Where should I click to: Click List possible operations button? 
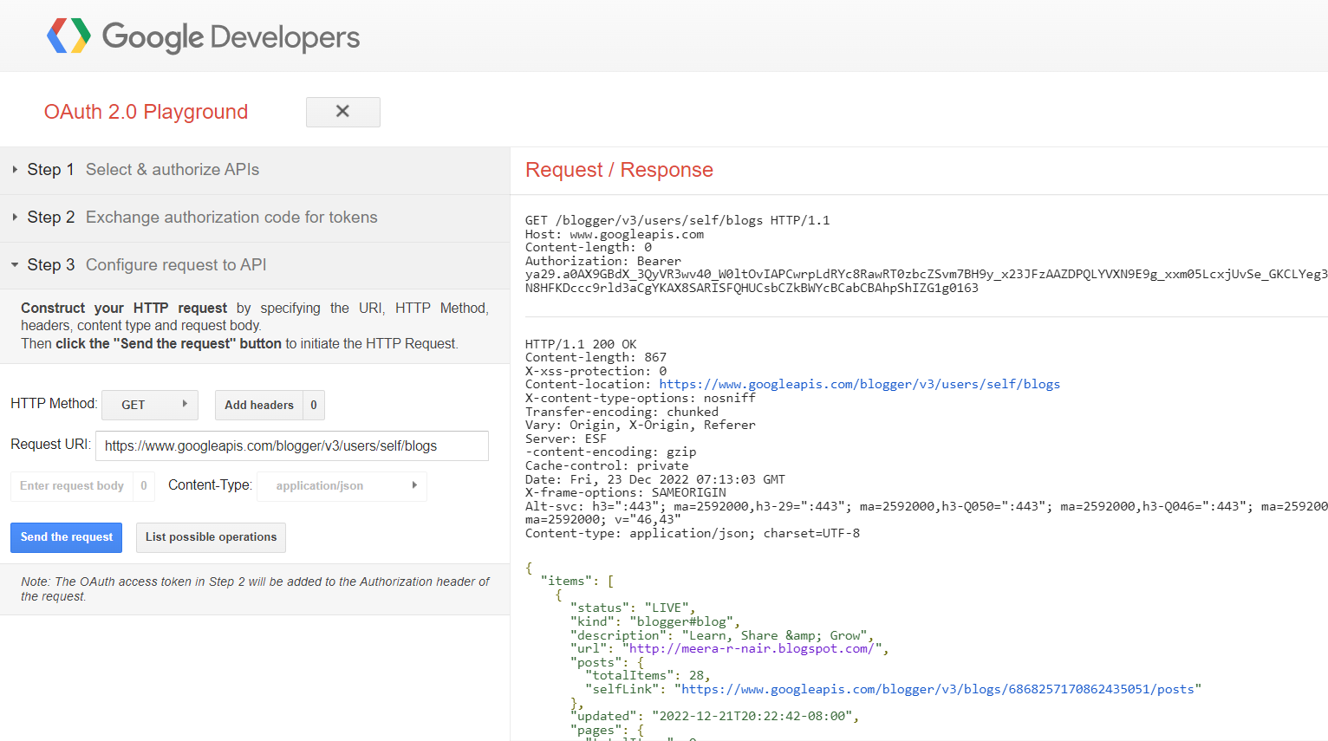point(211,537)
